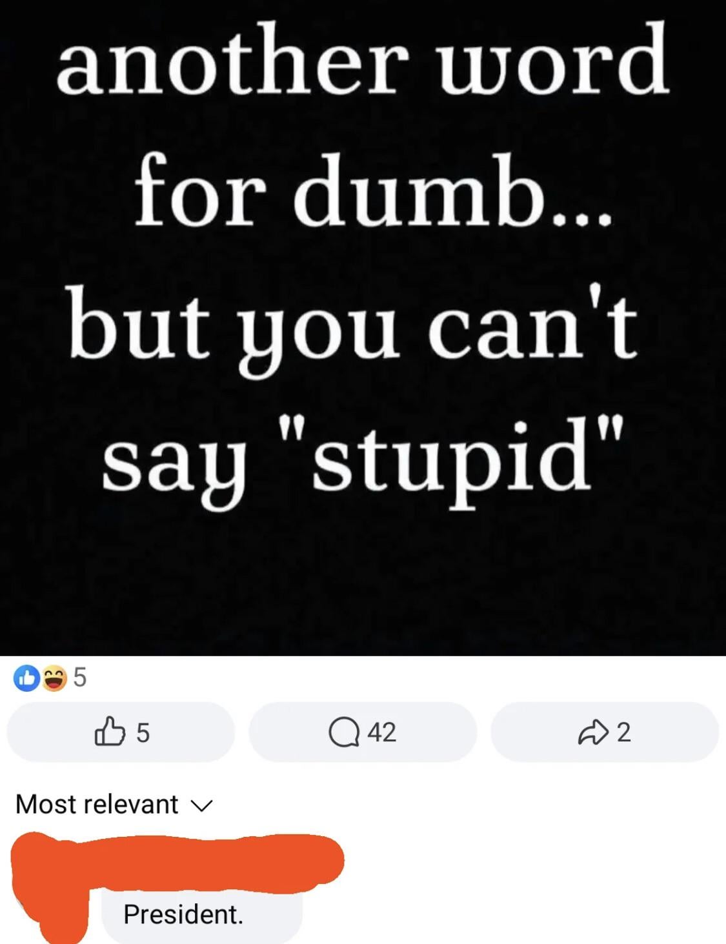Click the "5" count inside Like button

[x=143, y=733]
